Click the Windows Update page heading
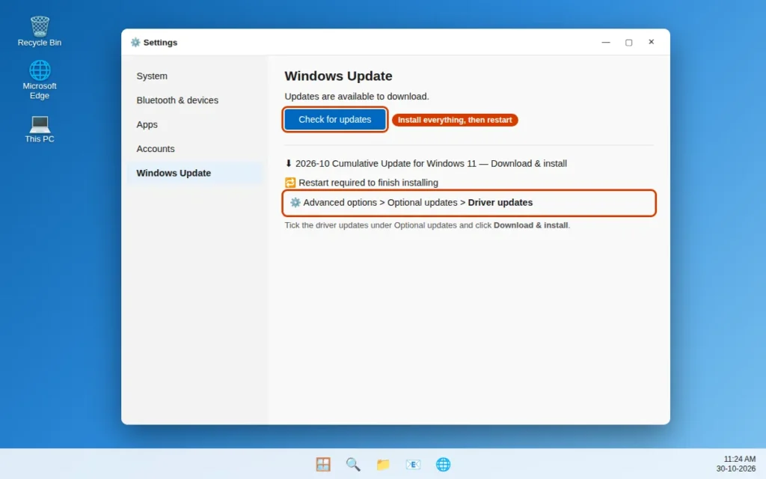This screenshot has height=479, width=766. coord(339,76)
